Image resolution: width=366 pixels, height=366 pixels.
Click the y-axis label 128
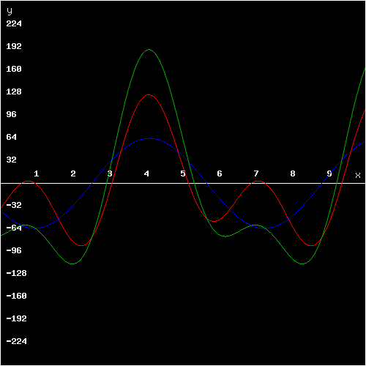[x=14, y=91]
